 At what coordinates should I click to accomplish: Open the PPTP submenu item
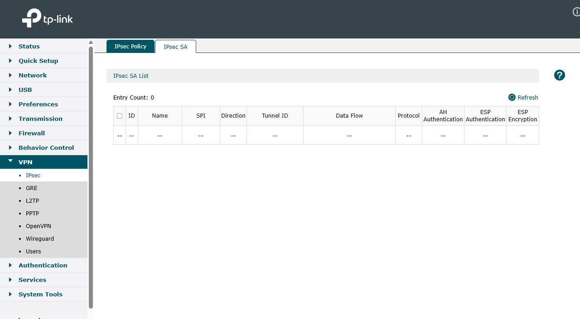43,213
